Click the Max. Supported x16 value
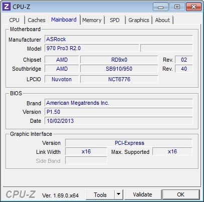 172,151
